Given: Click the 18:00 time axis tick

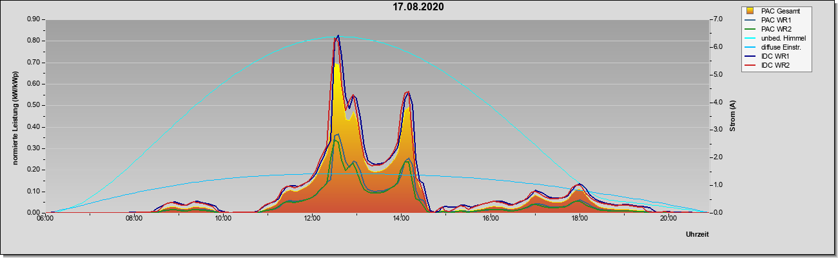Looking at the screenshot, I should 579,218.
